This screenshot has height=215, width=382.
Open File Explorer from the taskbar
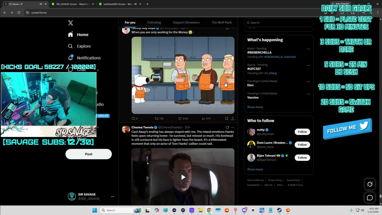[x=201, y=210]
